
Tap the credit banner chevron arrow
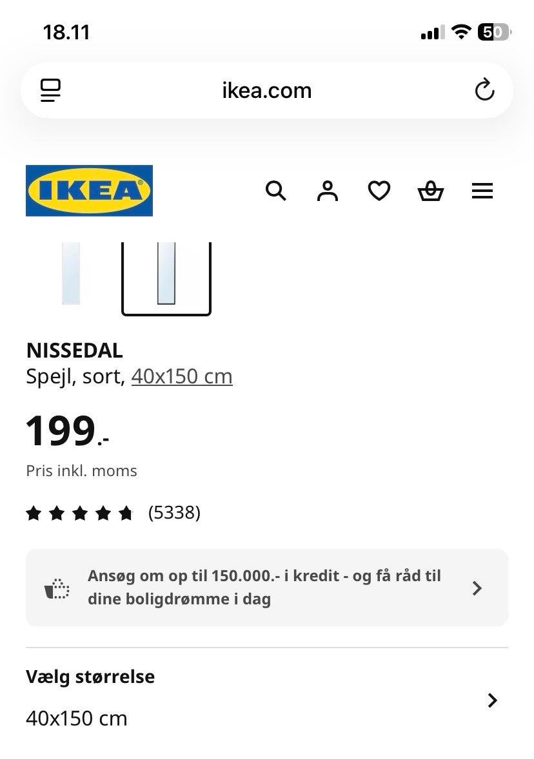(477, 588)
